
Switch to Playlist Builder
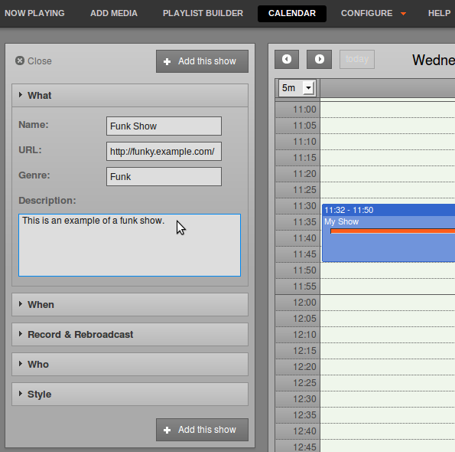[203, 13]
